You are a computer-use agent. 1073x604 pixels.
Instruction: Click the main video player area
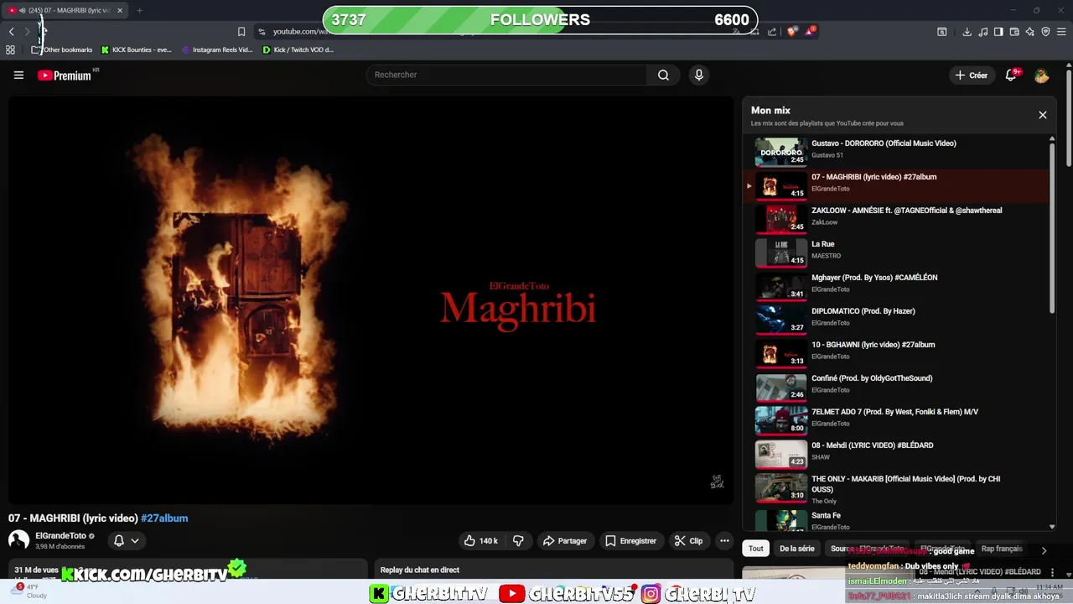(x=371, y=300)
